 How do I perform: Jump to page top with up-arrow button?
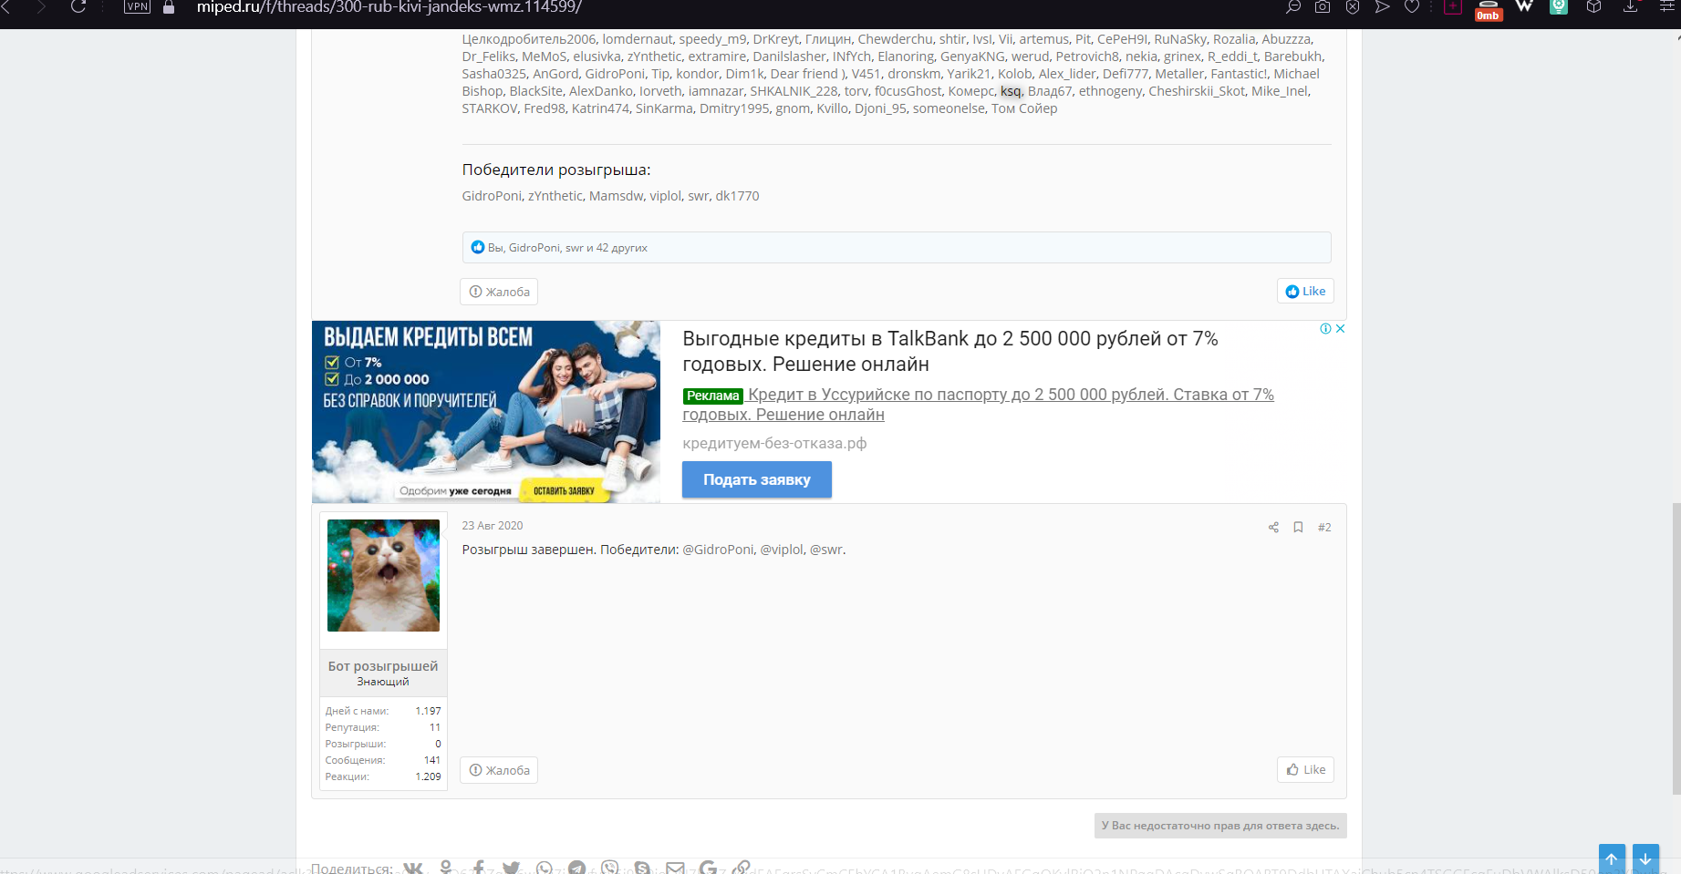[1612, 859]
